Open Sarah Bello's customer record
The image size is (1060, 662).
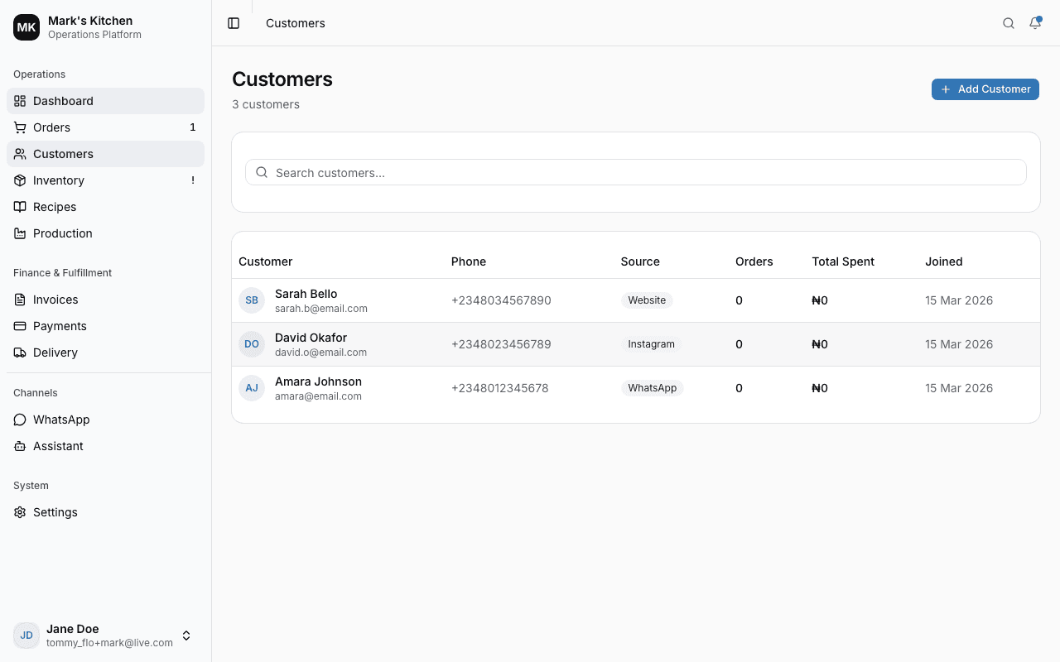306,300
